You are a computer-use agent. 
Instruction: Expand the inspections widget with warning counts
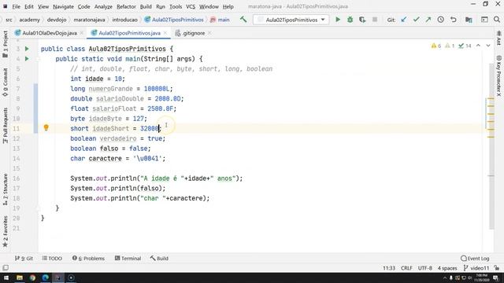coord(451,46)
